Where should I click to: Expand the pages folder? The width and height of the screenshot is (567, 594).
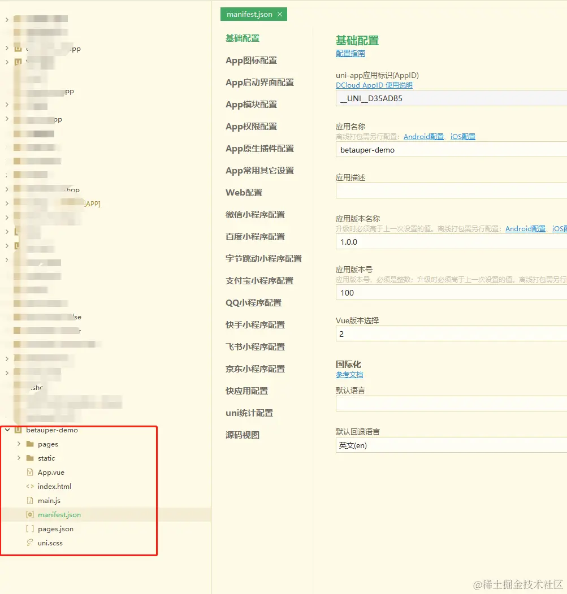(19, 444)
